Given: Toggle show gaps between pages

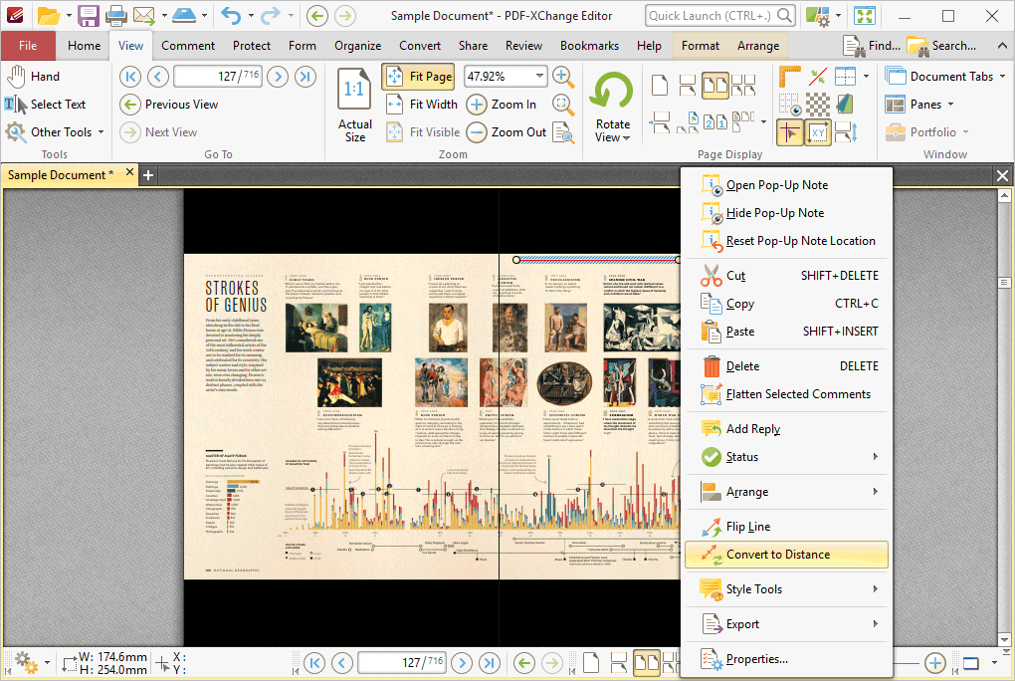Looking at the screenshot, I should [660, 121].
